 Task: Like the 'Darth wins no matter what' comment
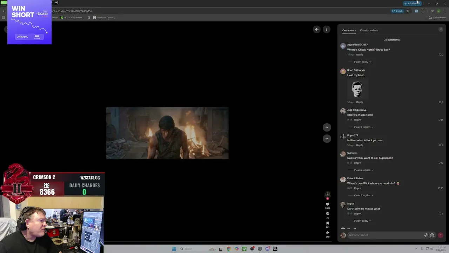coord(441,214)
